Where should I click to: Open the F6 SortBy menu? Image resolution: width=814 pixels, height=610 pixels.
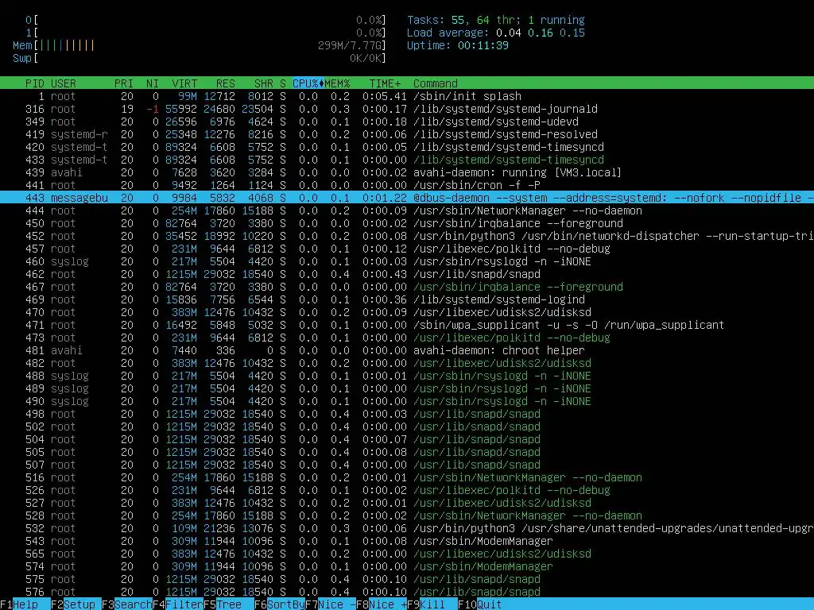coord(280,604)
